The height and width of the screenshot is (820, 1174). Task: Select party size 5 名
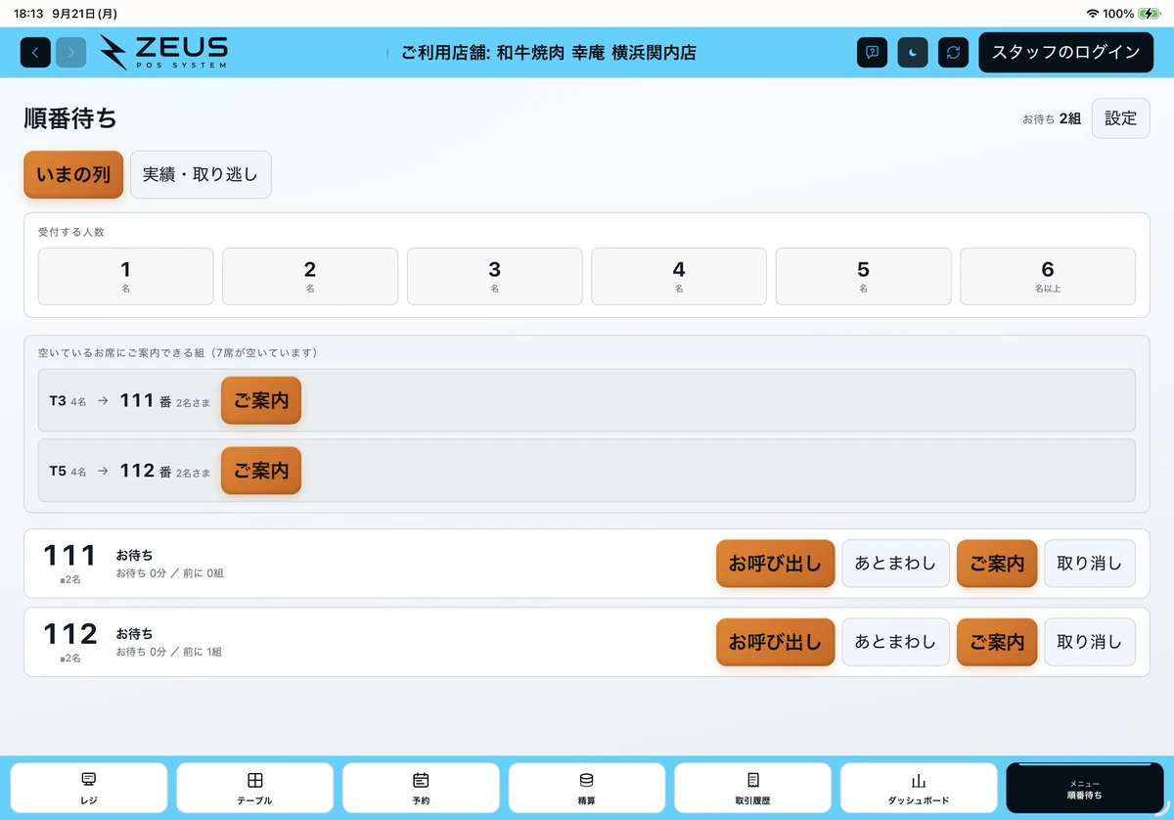[864, 277]
